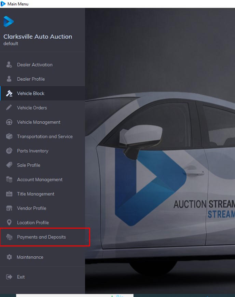Image resolution: width=235 pixels, height=297 pixels.
Task: Select Transportation and Service menu entry
Action: [x=45, y=136]
